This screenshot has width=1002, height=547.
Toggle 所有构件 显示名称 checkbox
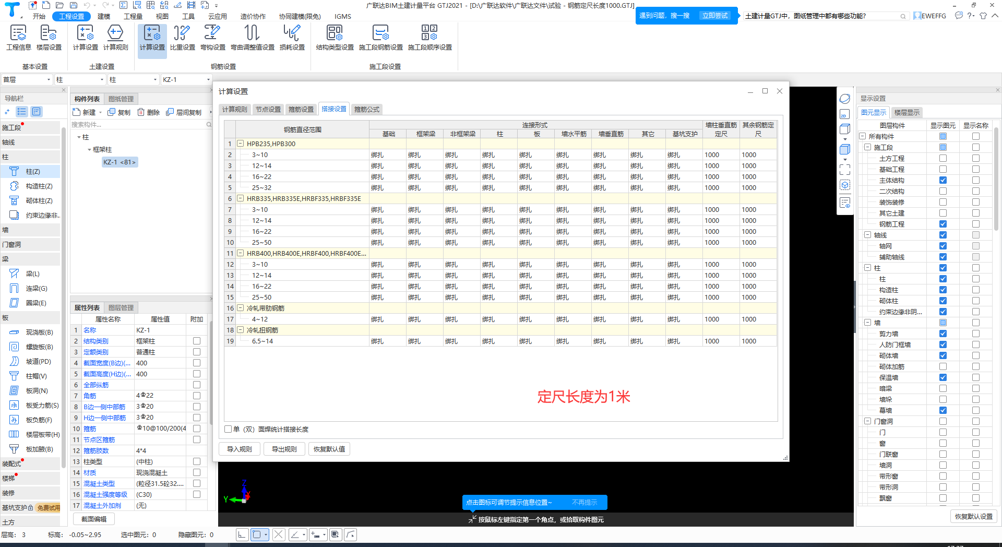point(976,136)
